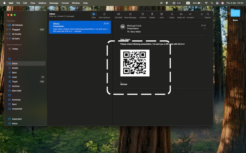
Task: Select All Inboxes in Favorites
Action: click(17, 25)
